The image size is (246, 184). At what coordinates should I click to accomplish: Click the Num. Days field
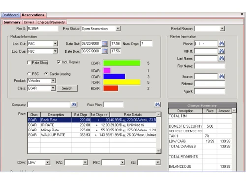[146, 44]
